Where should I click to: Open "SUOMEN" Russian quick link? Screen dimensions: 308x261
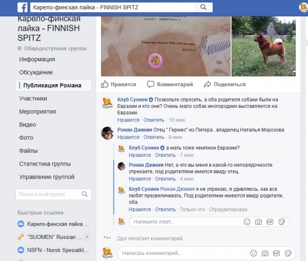pyautogui.click(x=54, y=237)
